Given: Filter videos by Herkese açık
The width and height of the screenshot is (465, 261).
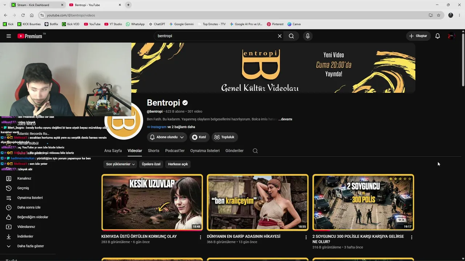Looking at the screenshot, I should coord(178,164).
